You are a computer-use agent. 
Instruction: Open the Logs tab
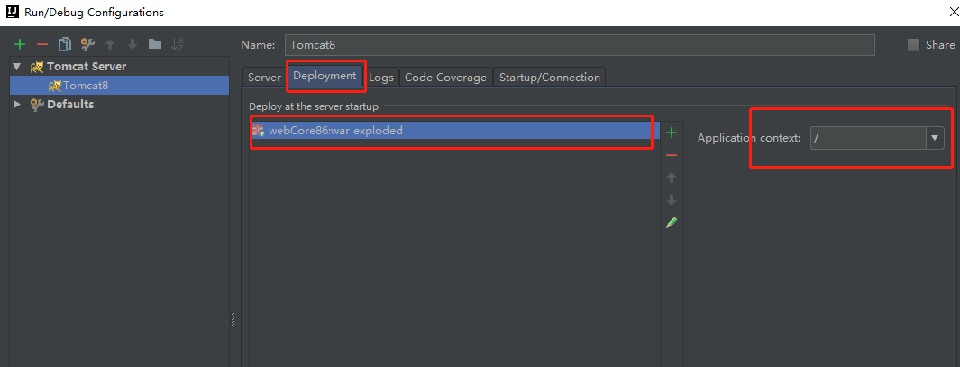[x=381, y=78]
